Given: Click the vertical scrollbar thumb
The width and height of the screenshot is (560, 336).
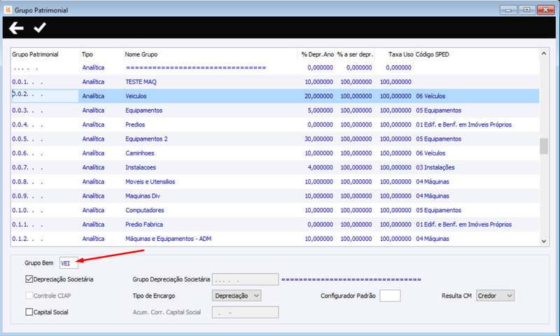Looking at the screenshot, I should pyautogui.click(x=544, y=146).
